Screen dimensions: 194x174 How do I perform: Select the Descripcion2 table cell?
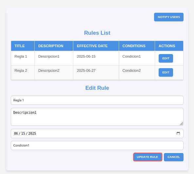click(x=54, y=72)
